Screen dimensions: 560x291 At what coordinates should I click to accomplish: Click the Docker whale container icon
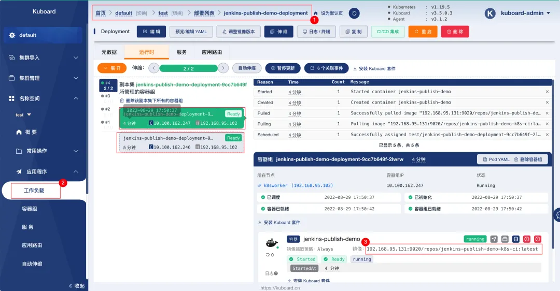(272, 243)
